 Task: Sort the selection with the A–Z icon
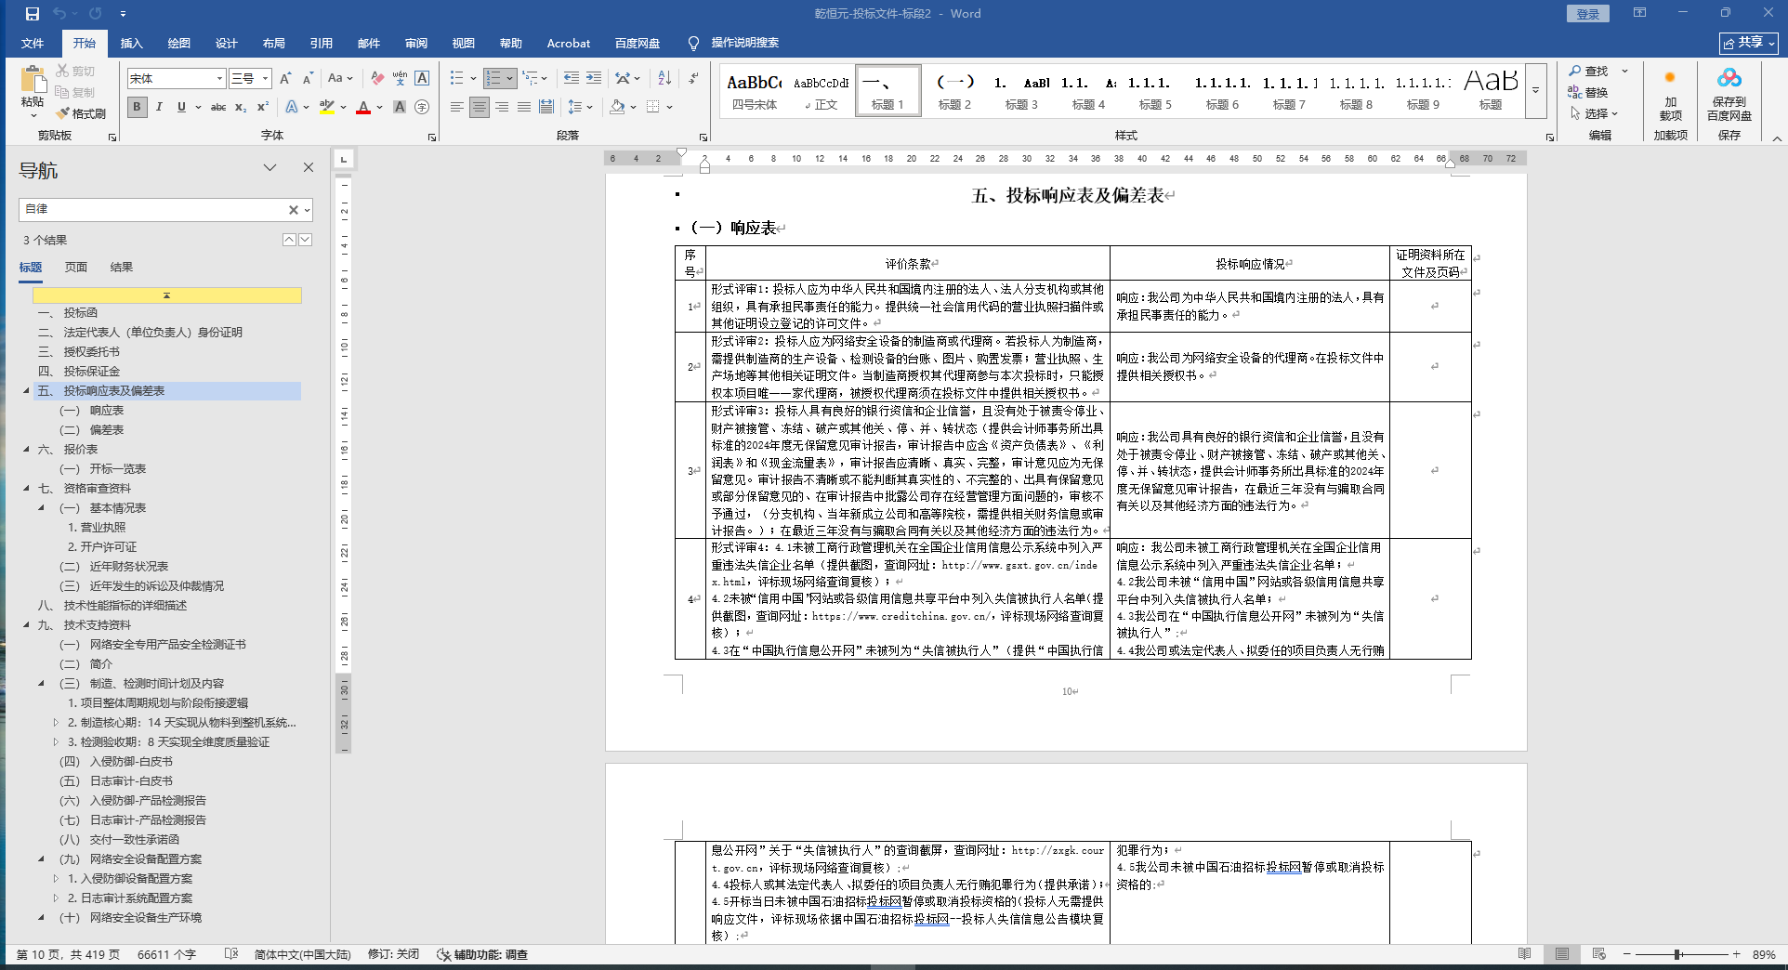click(x=664, y=79)
